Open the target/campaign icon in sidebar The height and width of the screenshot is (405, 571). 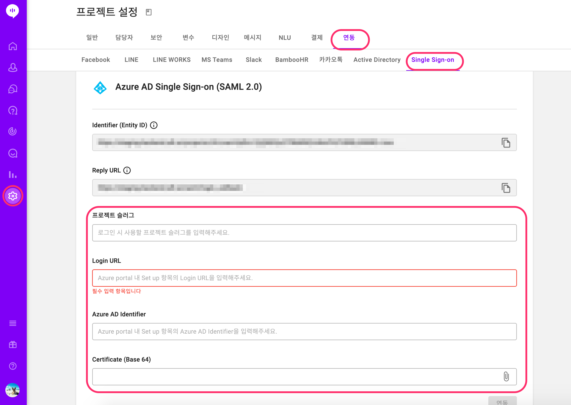12,131
